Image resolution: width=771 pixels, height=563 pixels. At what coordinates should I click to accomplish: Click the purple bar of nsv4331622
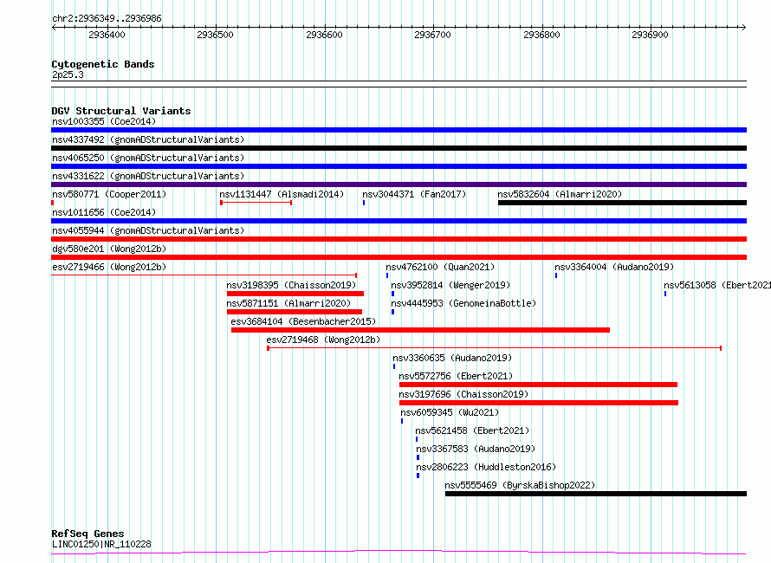pyautogui.click(x=398, y=184)
